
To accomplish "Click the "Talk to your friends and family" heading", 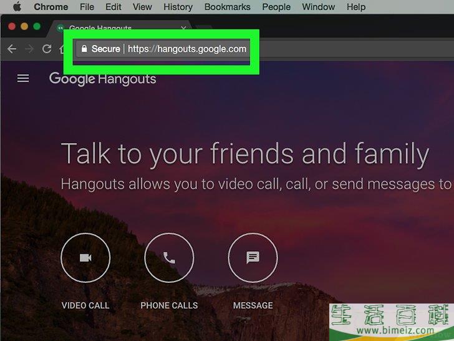I will coord(245,154).
